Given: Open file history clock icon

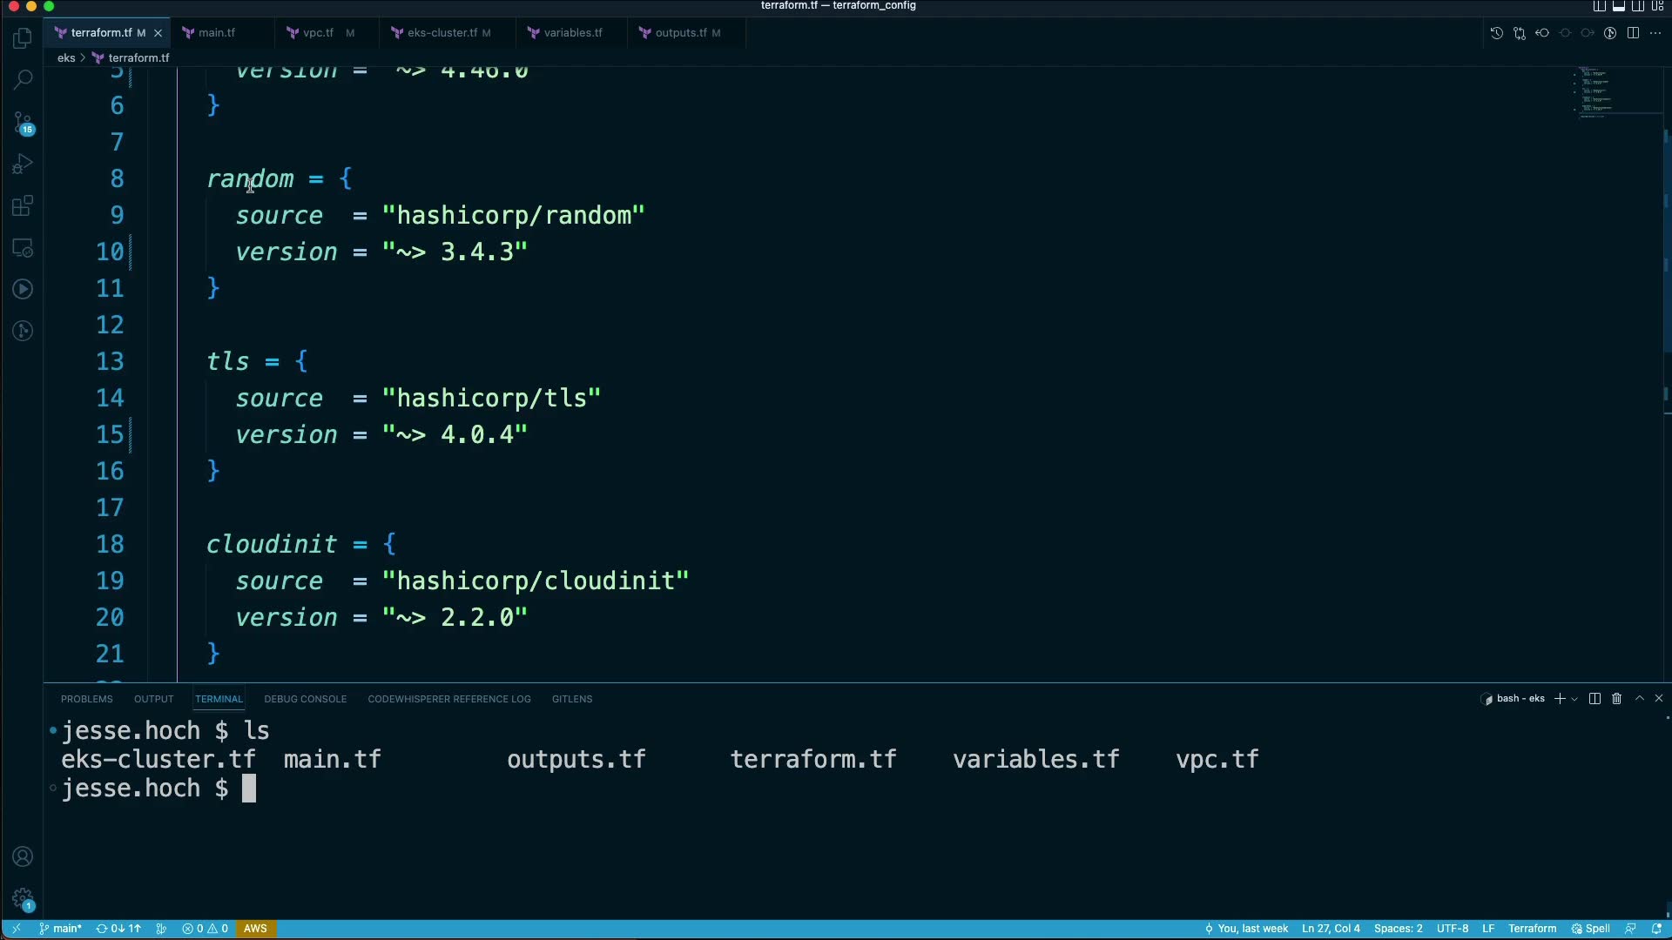Looking at the screenshot, I should tap(1496, 33).
